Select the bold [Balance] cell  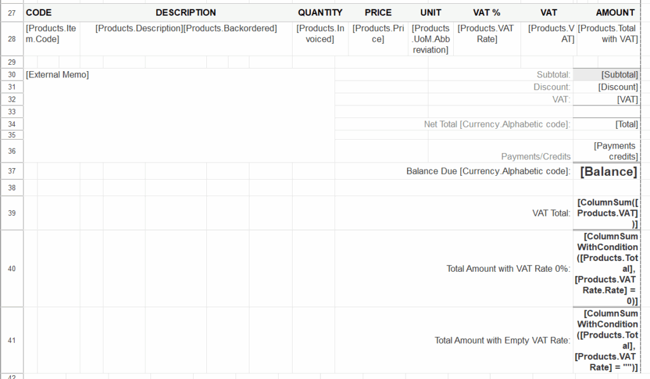(606, 171)
